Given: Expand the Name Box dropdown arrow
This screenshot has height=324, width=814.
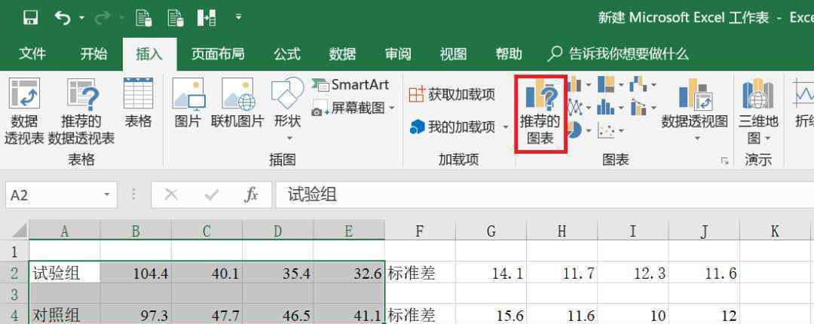Looking at the screenshot, I should [106, 195].
